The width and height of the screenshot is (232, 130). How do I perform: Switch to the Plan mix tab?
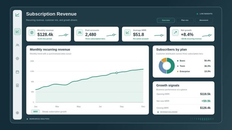pos(185,20)
